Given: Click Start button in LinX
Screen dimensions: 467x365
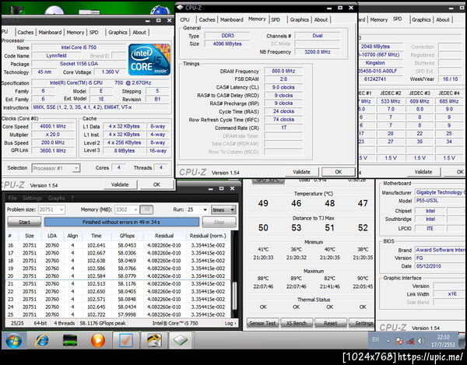Looking at the screenshot, I should [24, 222].
